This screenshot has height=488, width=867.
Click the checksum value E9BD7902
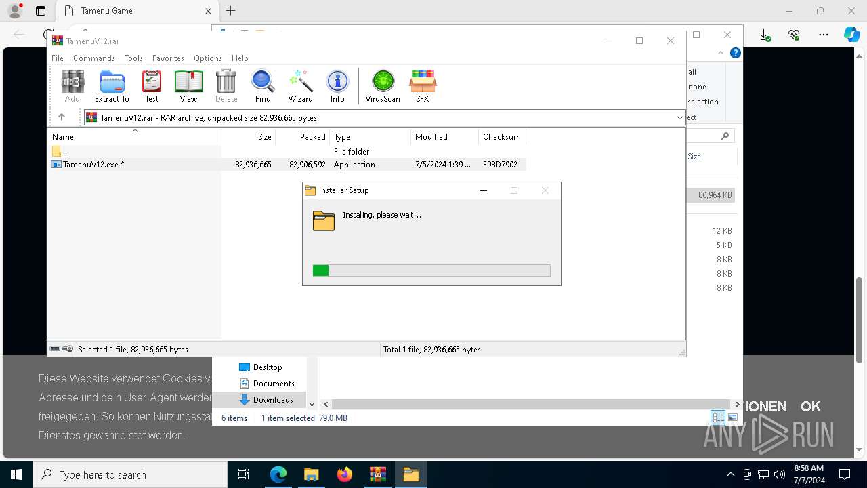tap(500, 165)
